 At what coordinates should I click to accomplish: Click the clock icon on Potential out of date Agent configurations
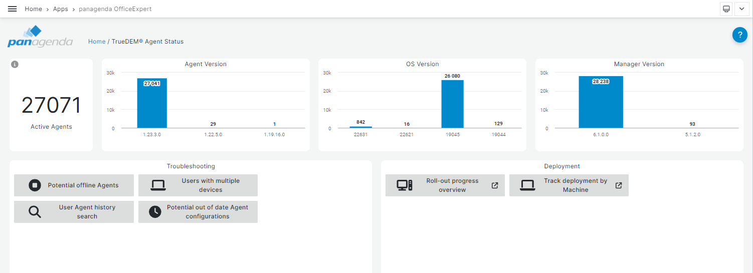(x=155, y=212)
